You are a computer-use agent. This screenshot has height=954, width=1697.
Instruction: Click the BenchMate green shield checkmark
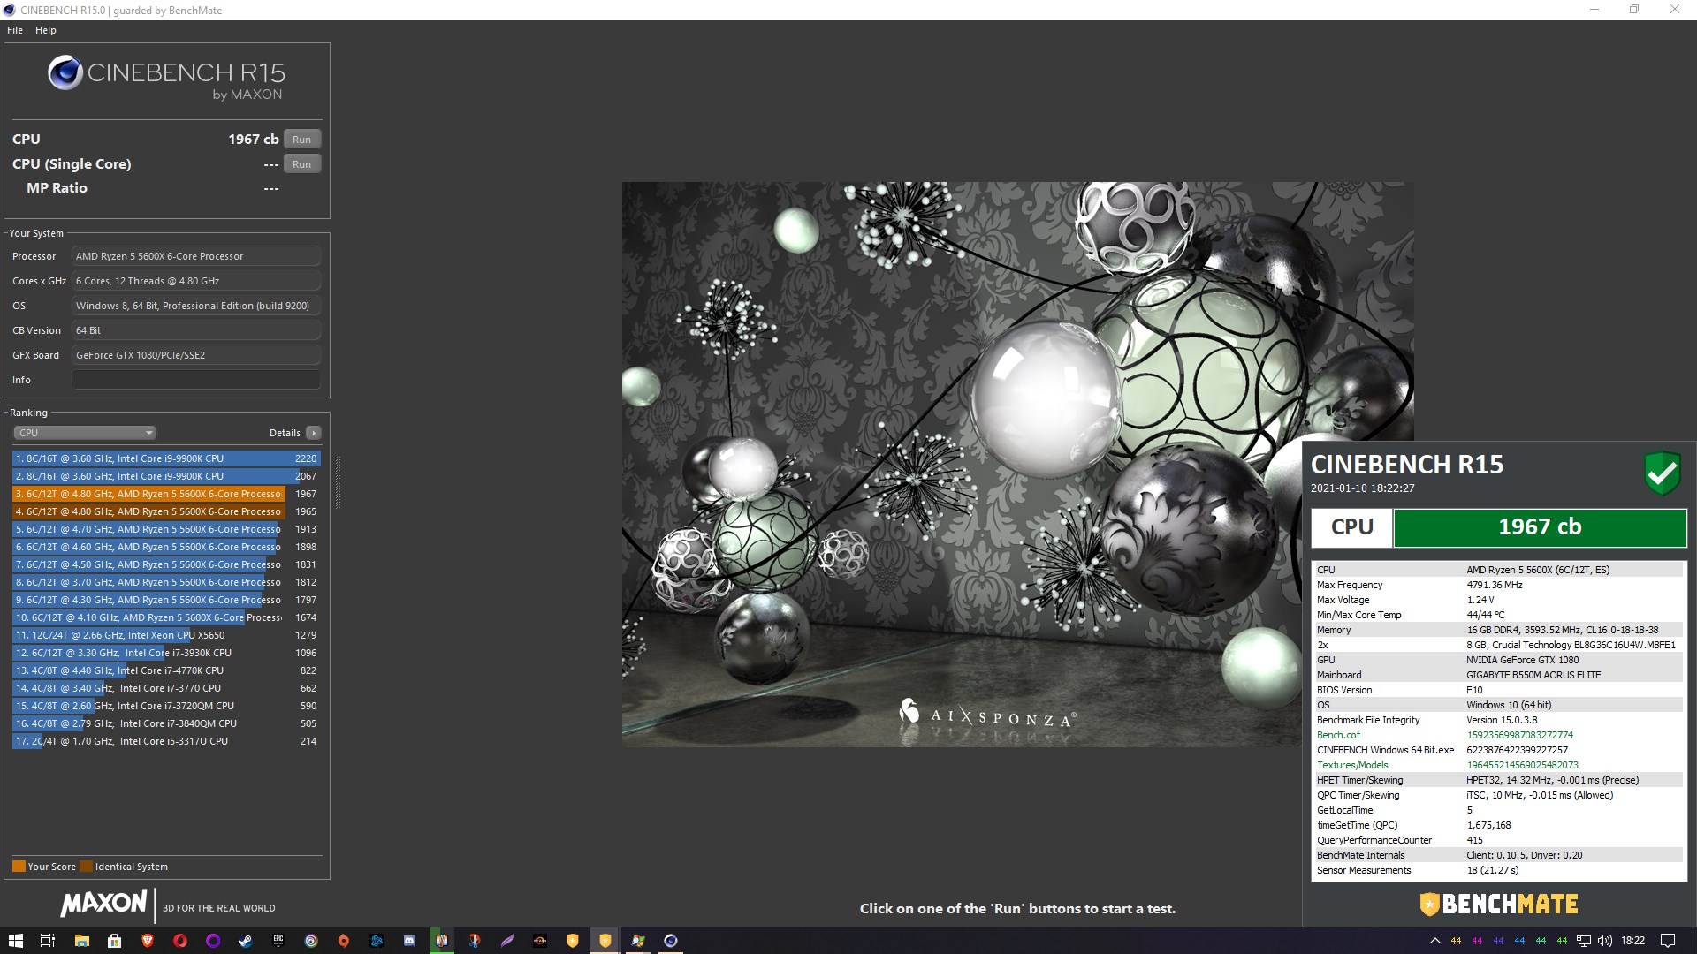click(1662, 473)
